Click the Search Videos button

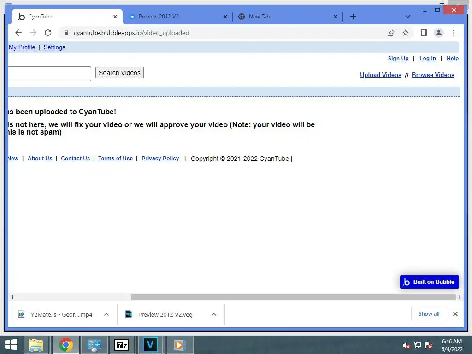pyautogui.click(x=119, y=73)
